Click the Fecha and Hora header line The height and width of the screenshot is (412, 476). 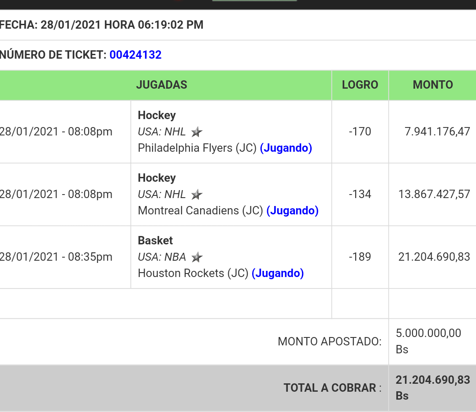click(x=101, y=25)
